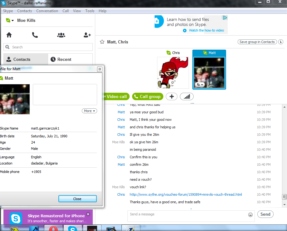
Task: Click the contact Search field
Action: [48, 47]
